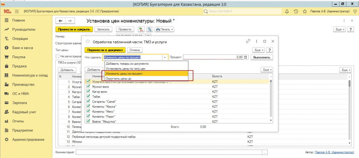Screen dimensions: 359x158
Task: Choose Изменить цены на процент option
Action: pos(146,74)
